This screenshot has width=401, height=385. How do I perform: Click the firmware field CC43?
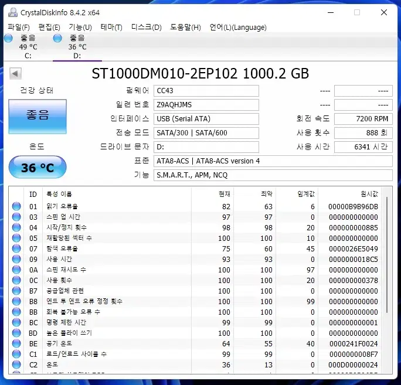[x=206, y=91]
